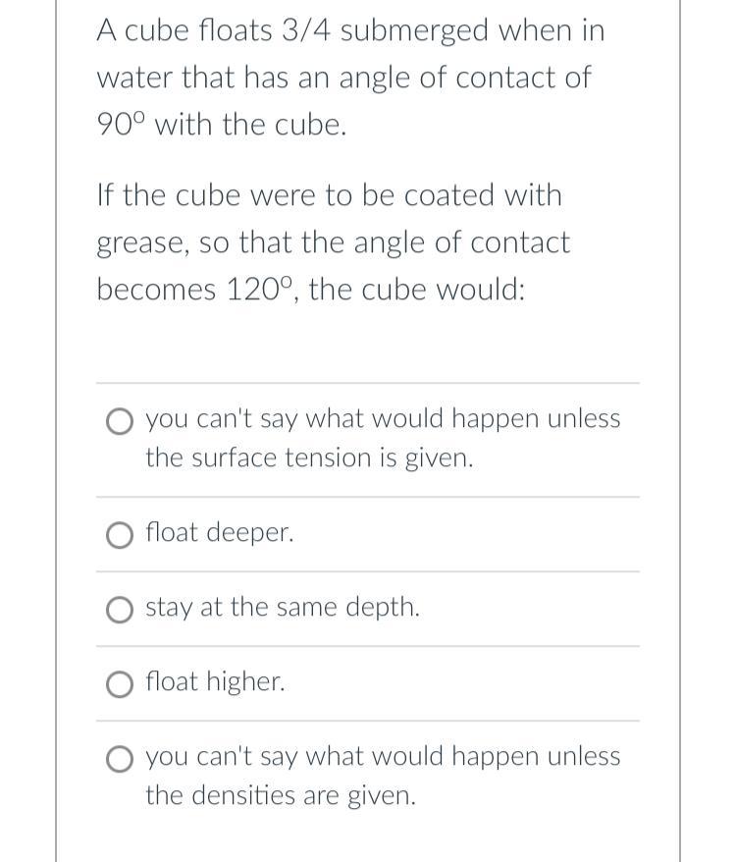Click the 'float higher' answer text

(x=215, y=681)
